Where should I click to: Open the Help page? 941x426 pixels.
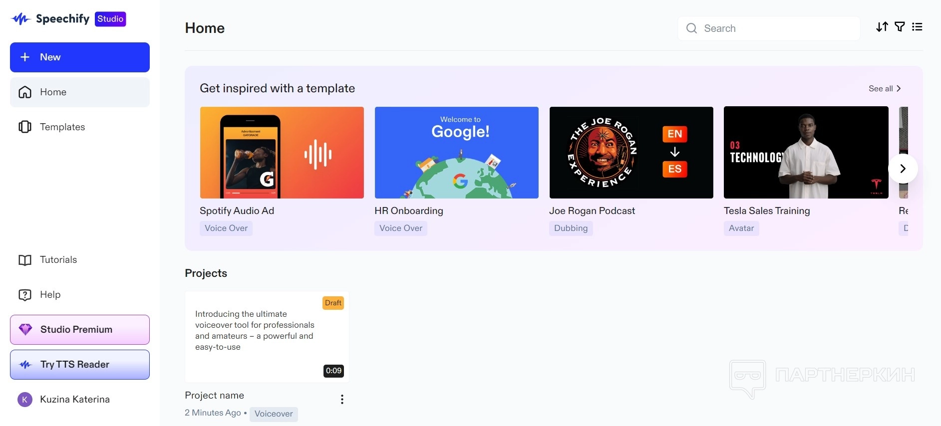[x=80, y=295]
